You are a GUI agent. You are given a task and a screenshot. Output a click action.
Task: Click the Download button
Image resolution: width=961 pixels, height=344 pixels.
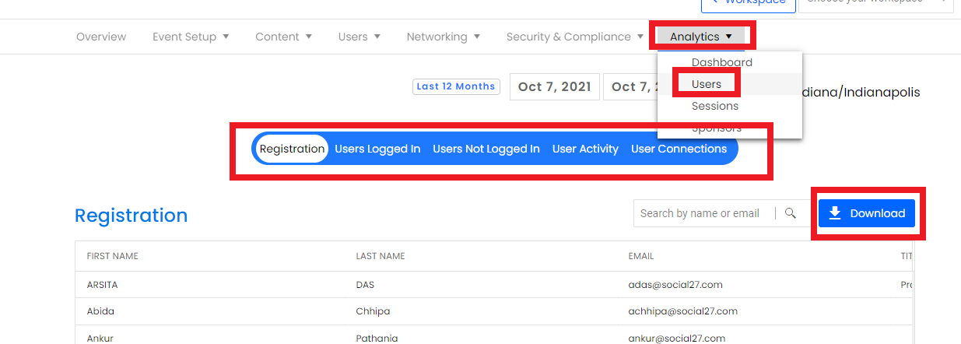[x=867, y=213]
